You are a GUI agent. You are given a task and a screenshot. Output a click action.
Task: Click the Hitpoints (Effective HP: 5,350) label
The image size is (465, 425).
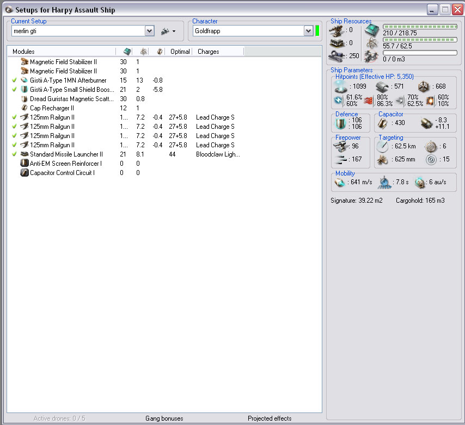click(374, 77)
